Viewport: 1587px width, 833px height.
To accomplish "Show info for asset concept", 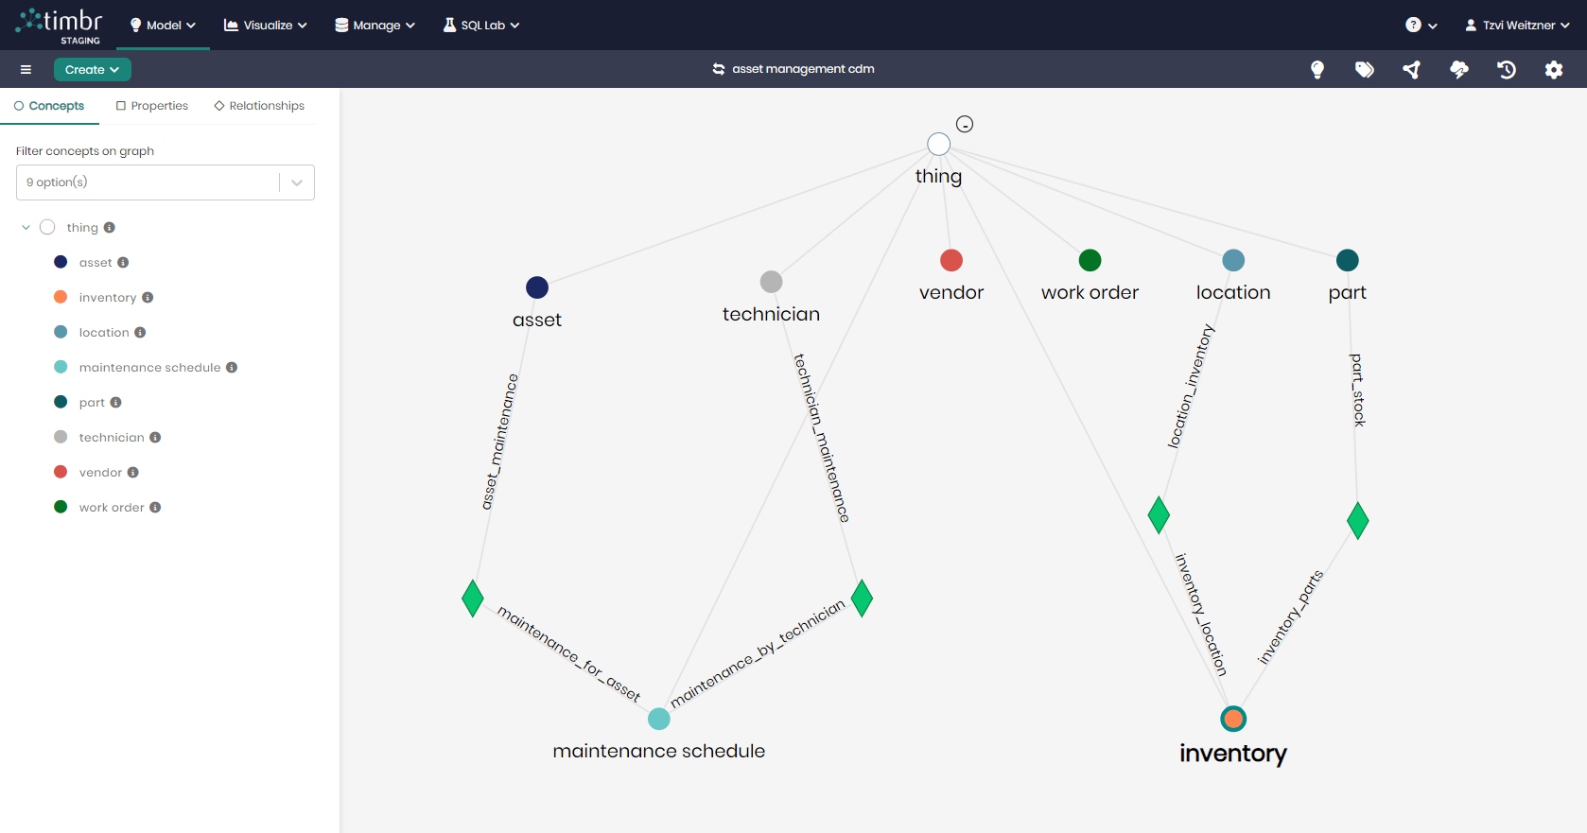I will click(123, 263).
